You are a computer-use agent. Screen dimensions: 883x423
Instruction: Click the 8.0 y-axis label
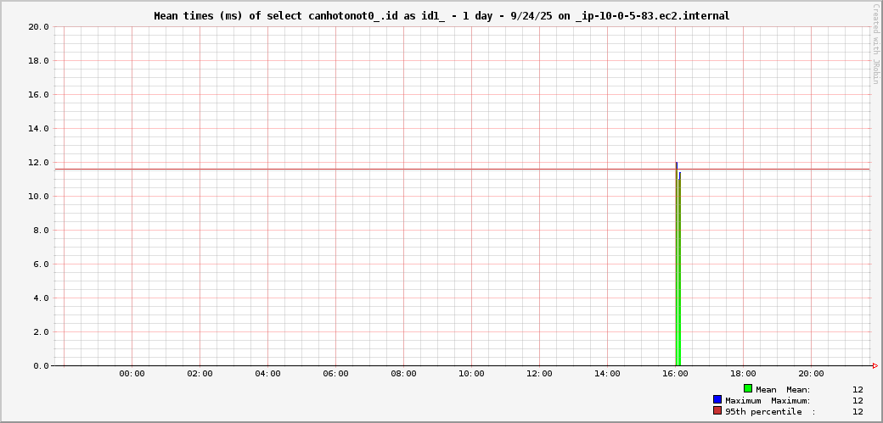pos(41,230)
